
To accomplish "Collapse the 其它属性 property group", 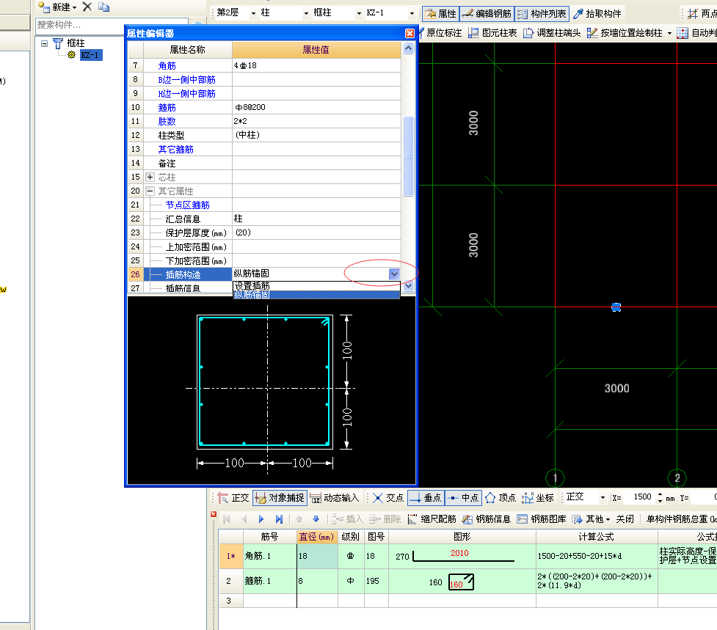I will (150, 191).
